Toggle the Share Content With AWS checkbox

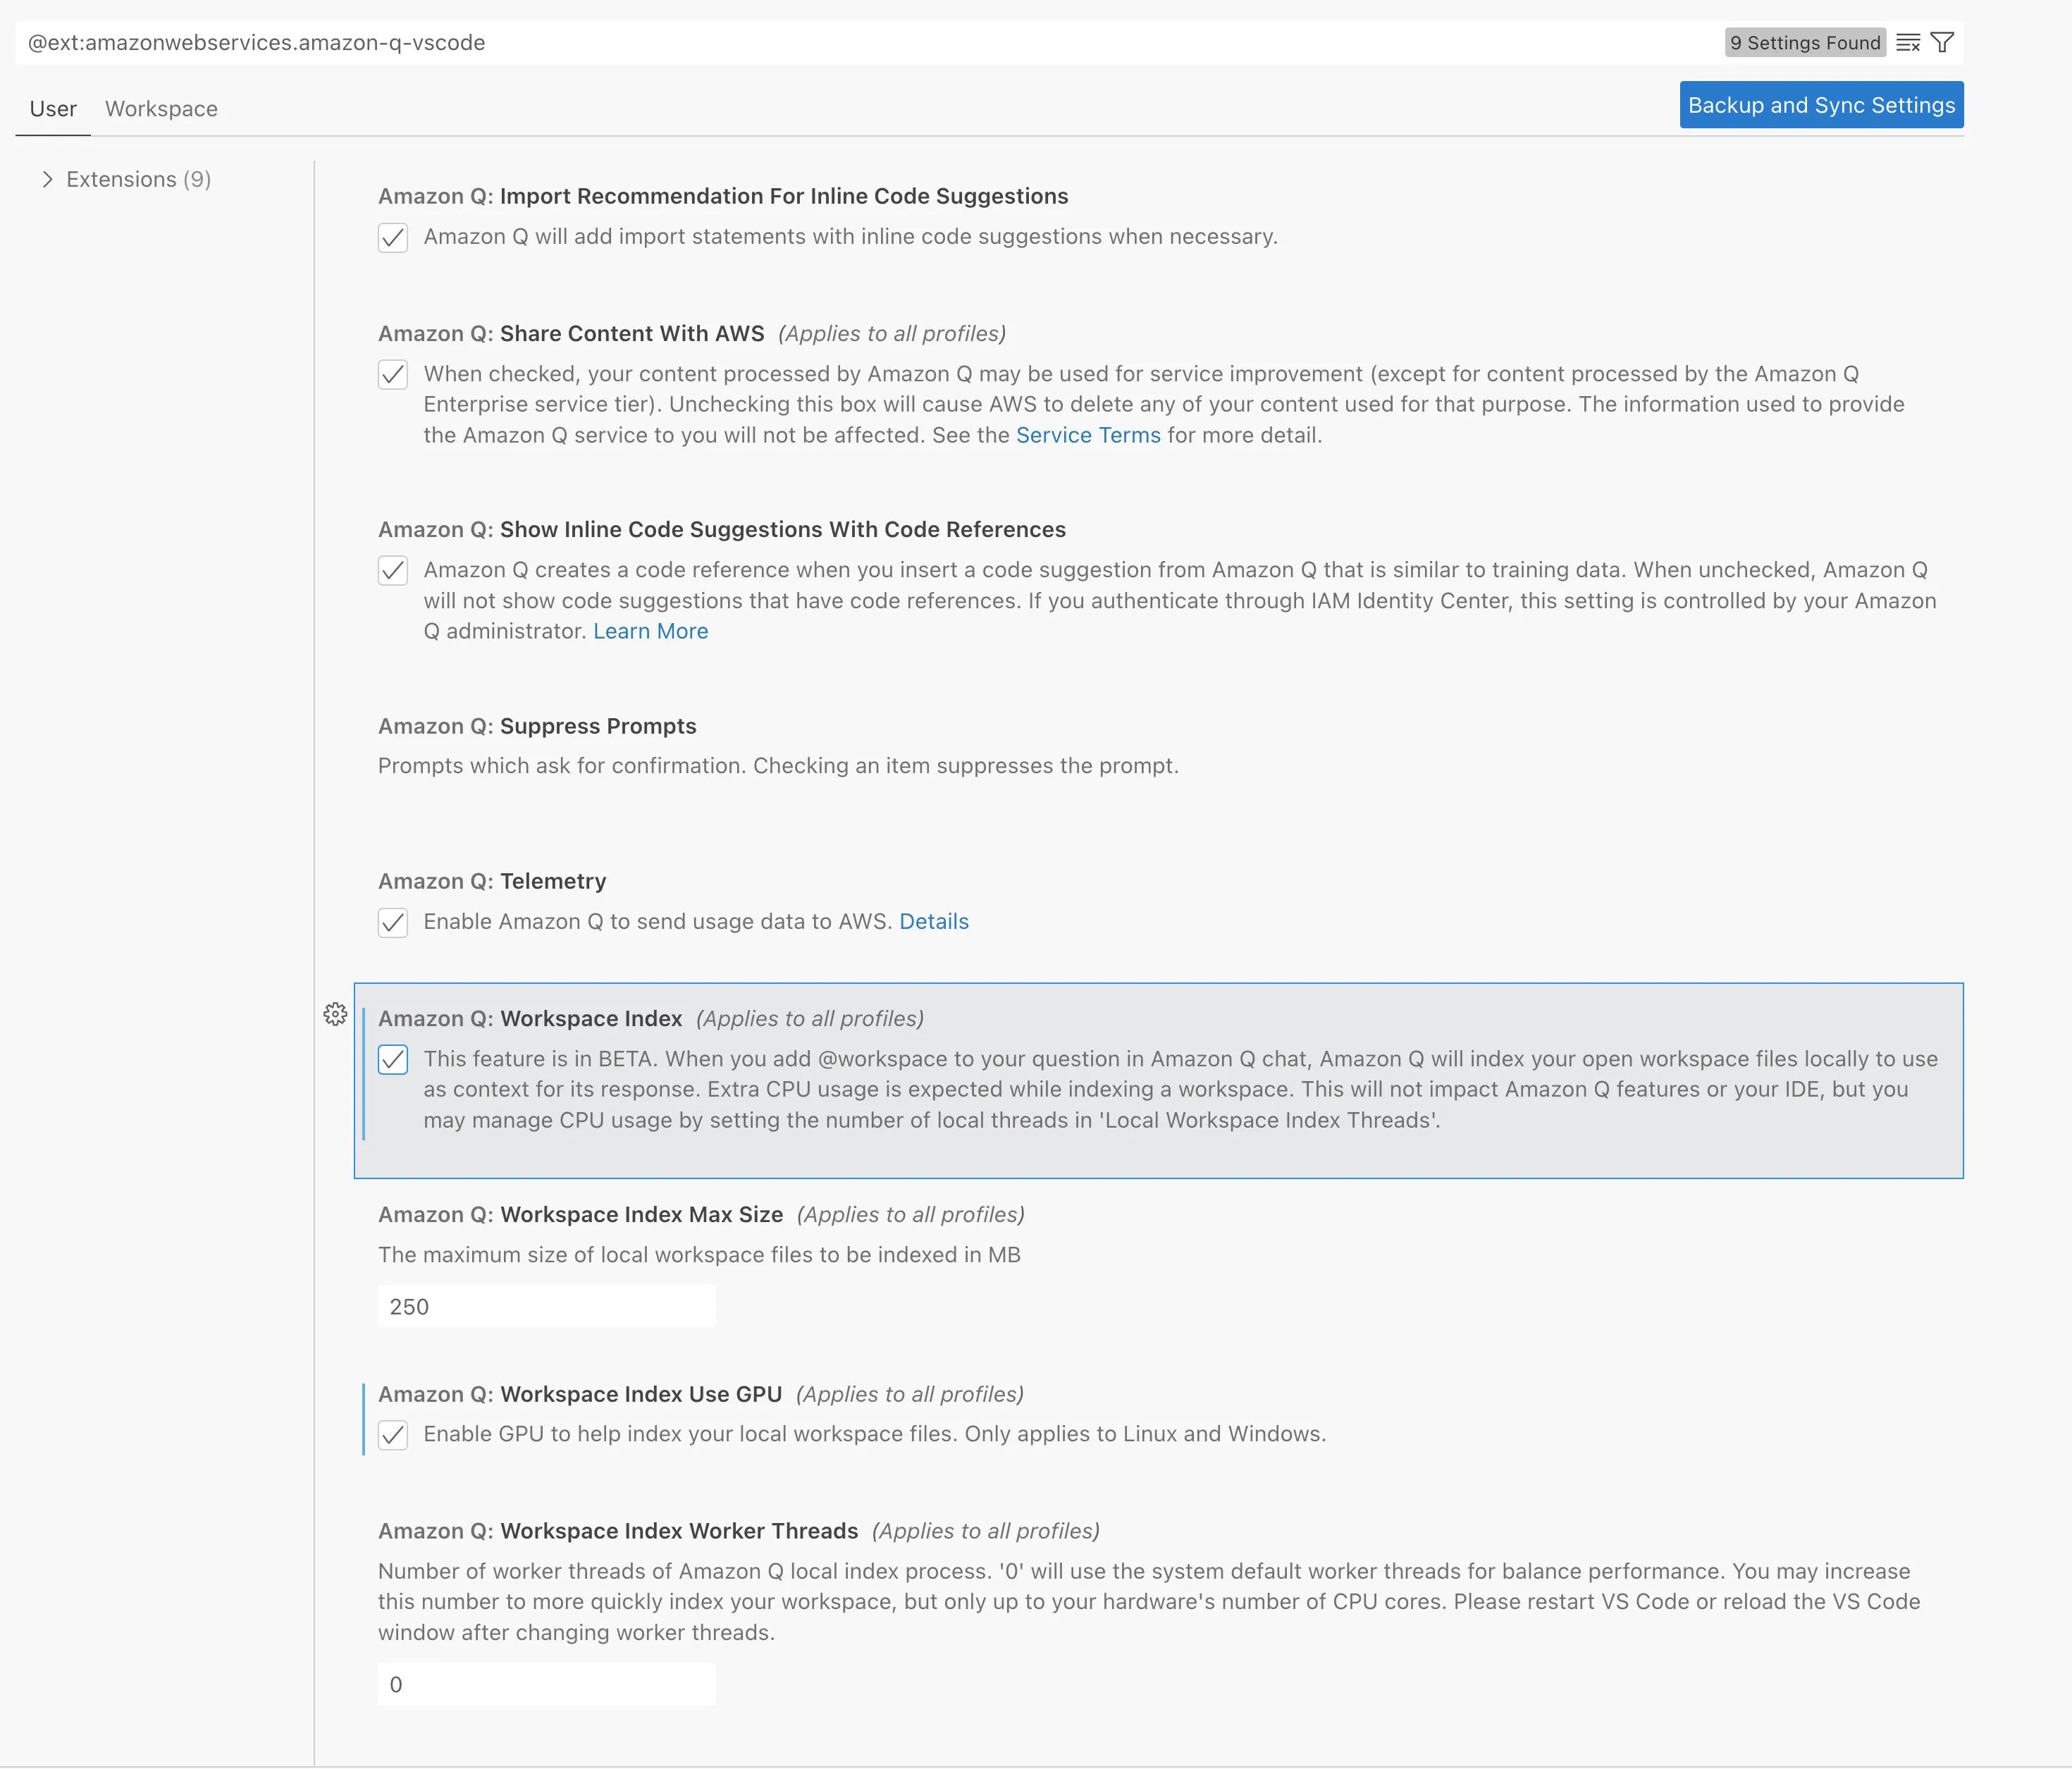pyautogui.click(x=393, y=372)
